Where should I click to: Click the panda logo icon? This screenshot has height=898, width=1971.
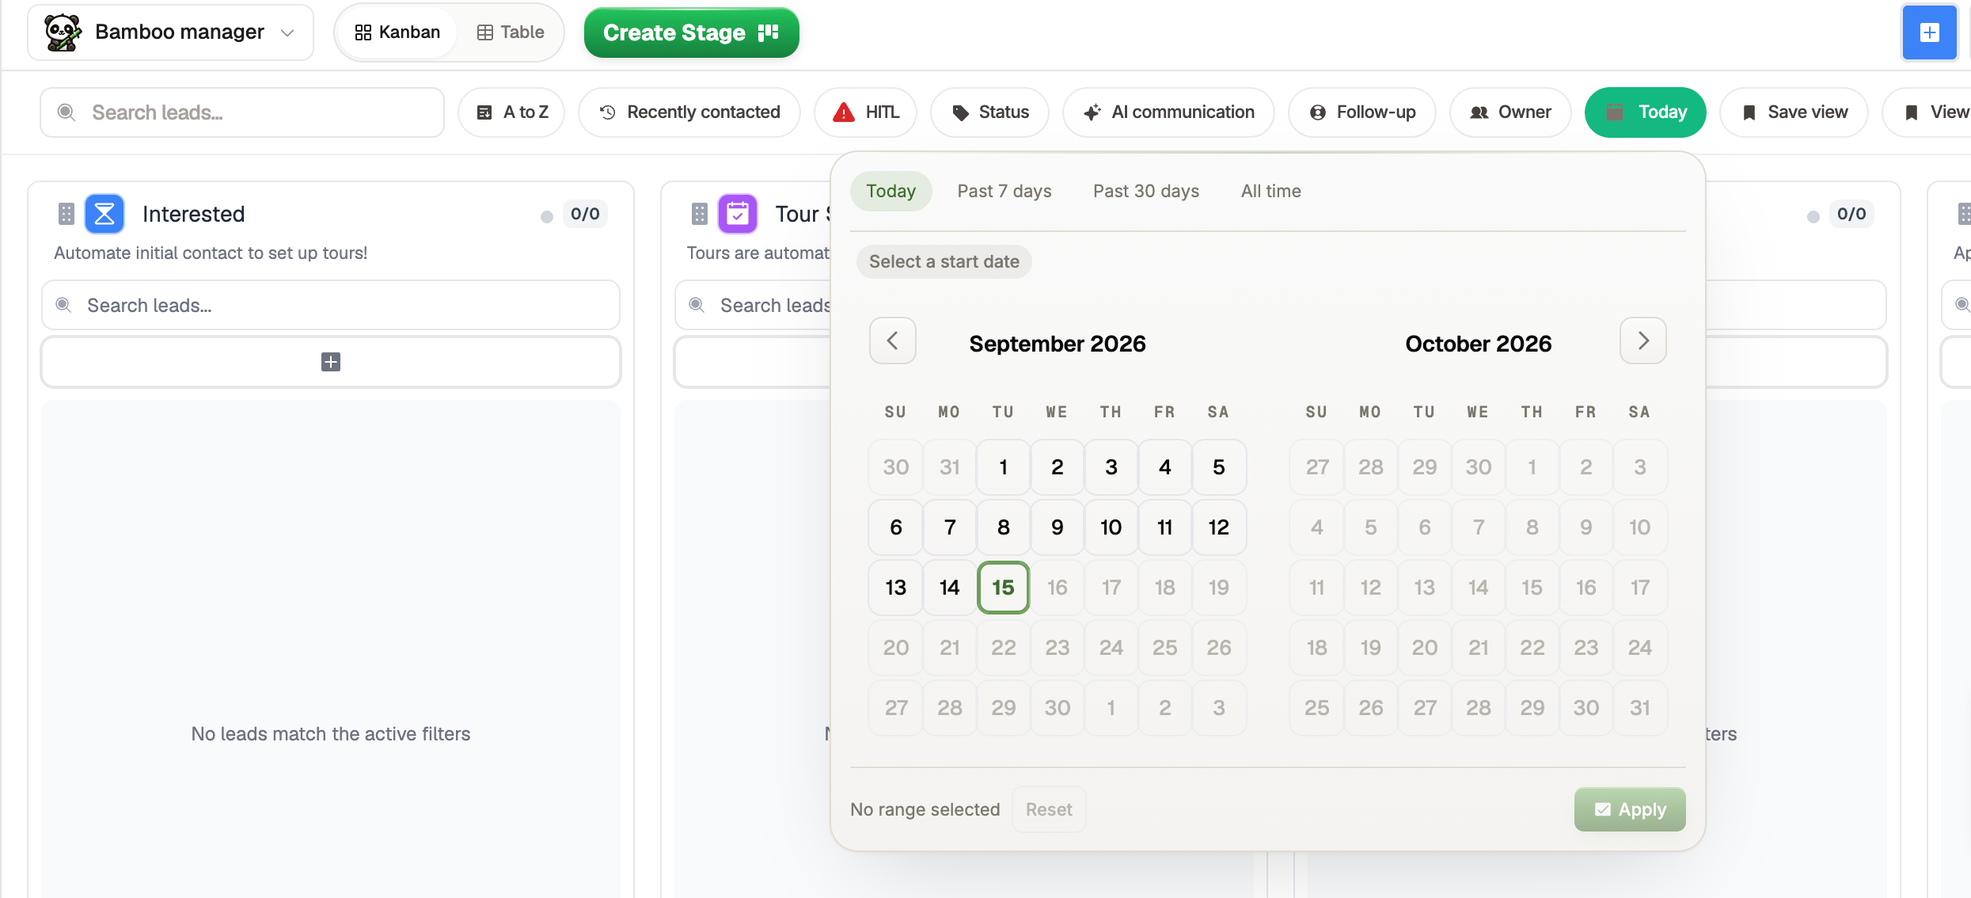[x=63, y=32]
